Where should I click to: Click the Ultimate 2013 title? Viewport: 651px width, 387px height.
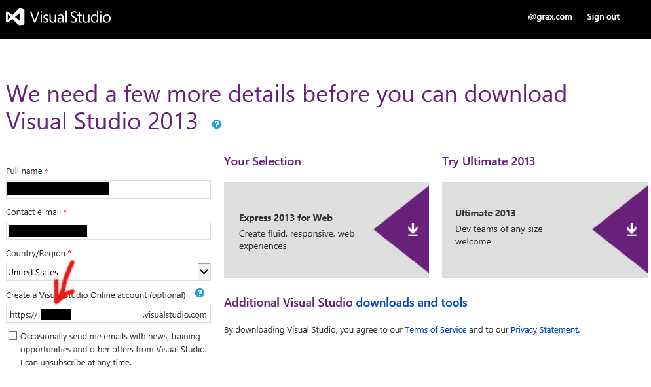(x=485, y=213)
